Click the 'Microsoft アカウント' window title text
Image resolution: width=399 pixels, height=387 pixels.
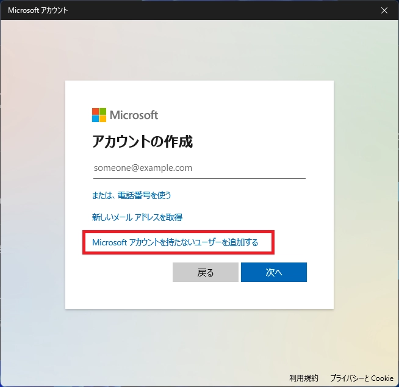pos(38,10)
